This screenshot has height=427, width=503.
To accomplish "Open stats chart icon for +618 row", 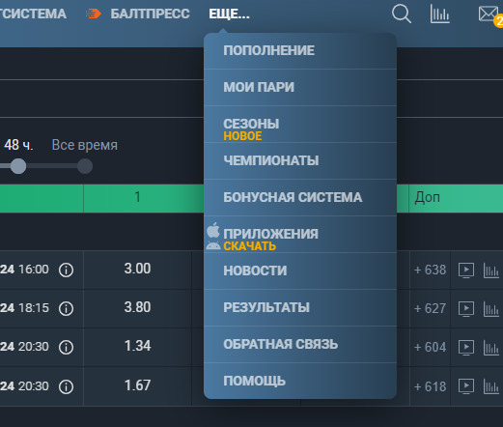I will tap(490, 386).
